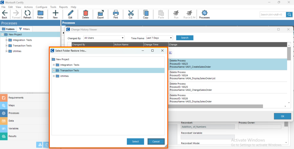
Task: Open Data in the navigation pane
Action: [x=24, y=121]
